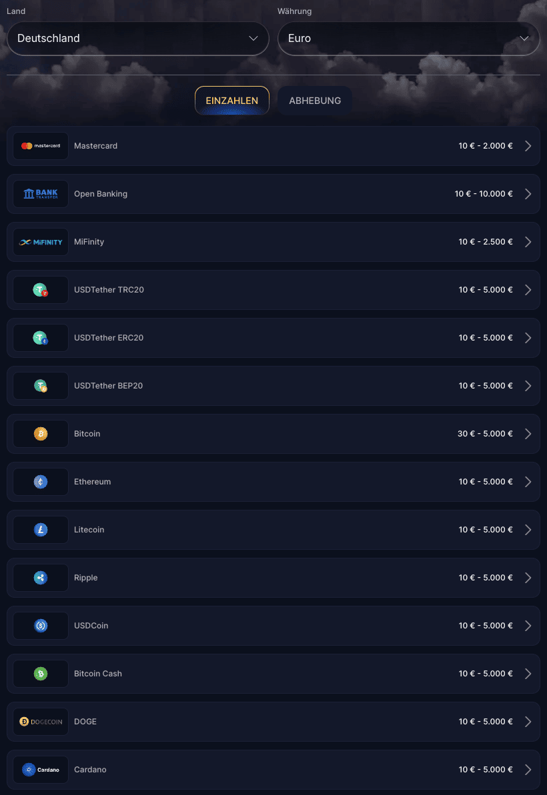547x795 pixels.
Task: Open the Land country dropdown
Action: pos(137,39)
